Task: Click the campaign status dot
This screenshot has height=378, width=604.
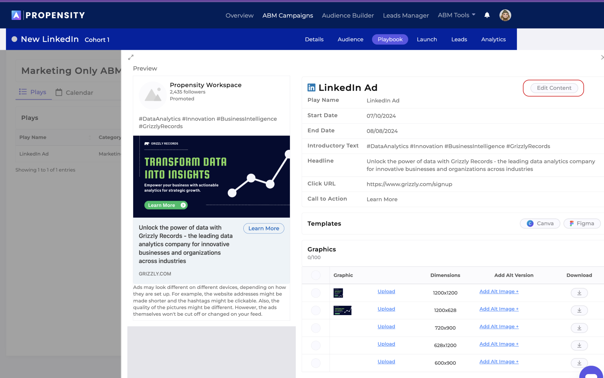Action: click(14, 39)
